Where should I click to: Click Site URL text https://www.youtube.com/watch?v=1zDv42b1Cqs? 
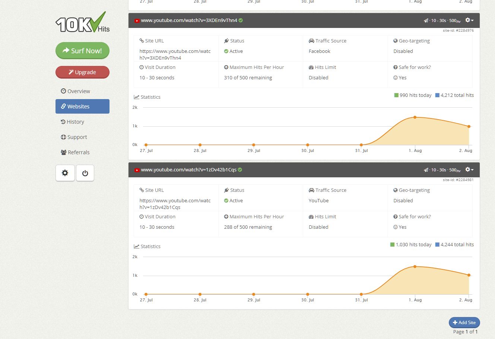click(175, 204)
